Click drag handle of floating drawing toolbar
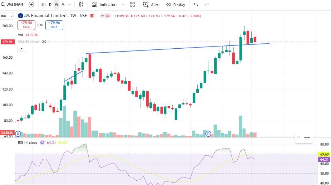 click(x=298, y=138)
